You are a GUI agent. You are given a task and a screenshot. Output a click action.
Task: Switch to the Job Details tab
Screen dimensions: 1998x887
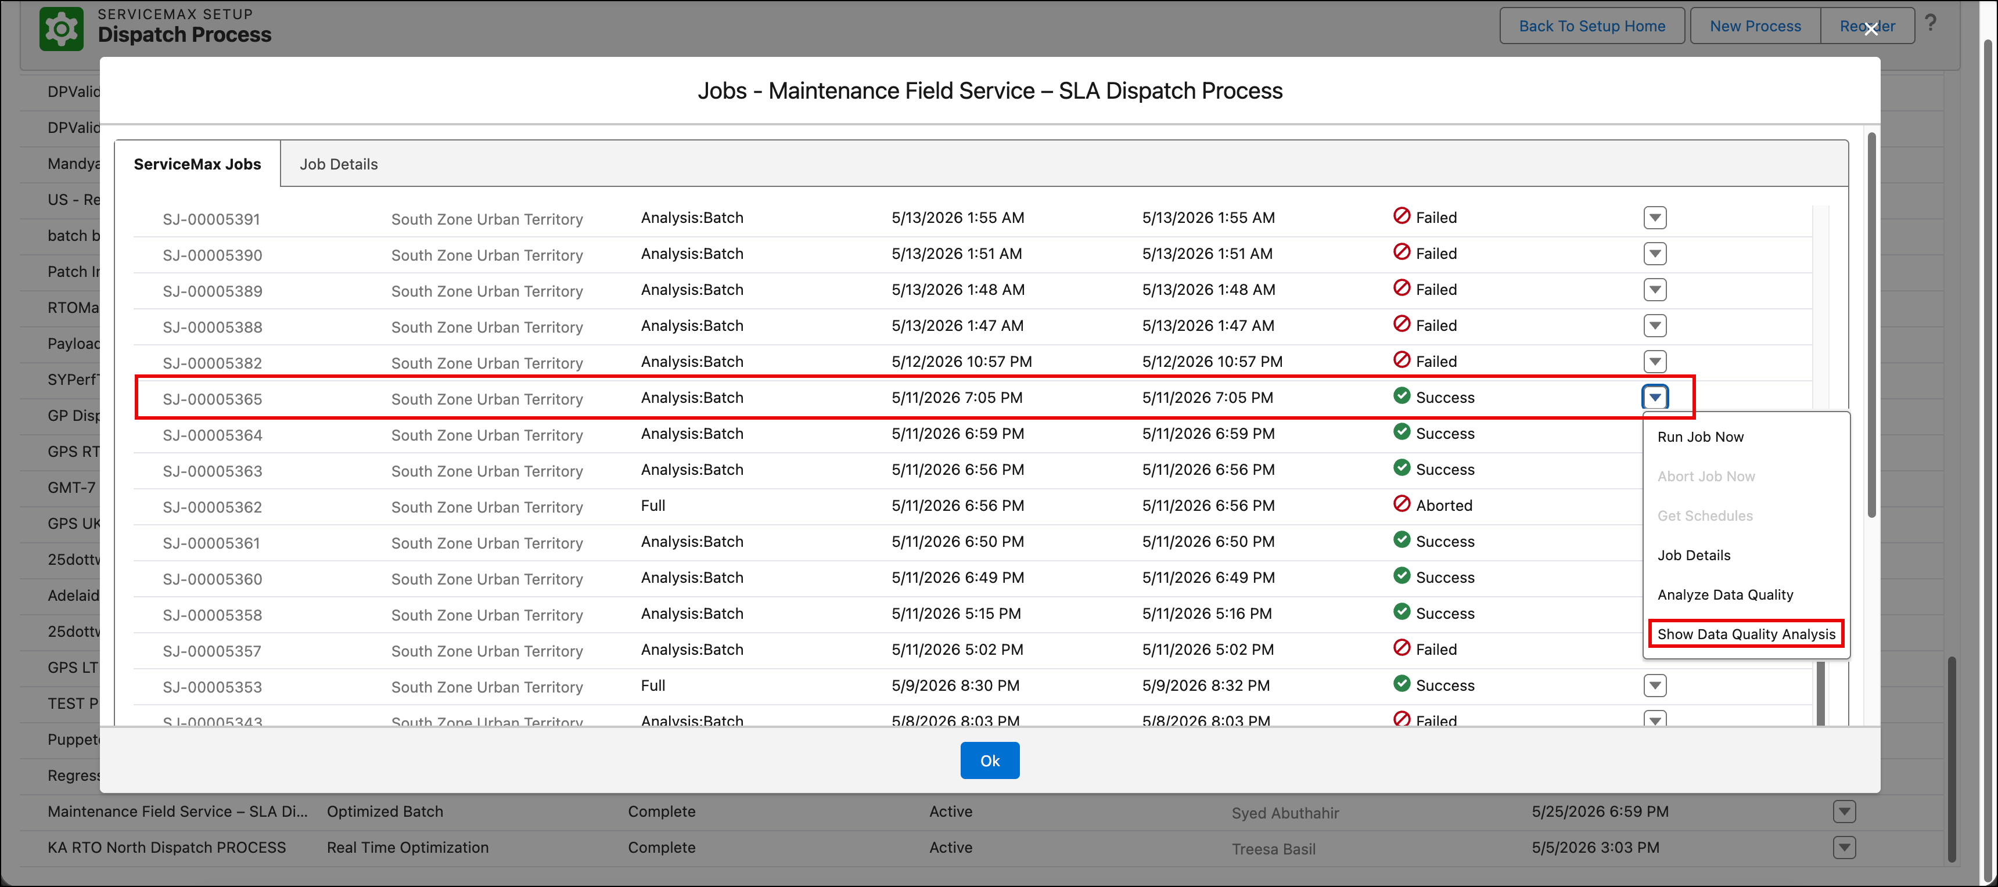pos(339,164)
